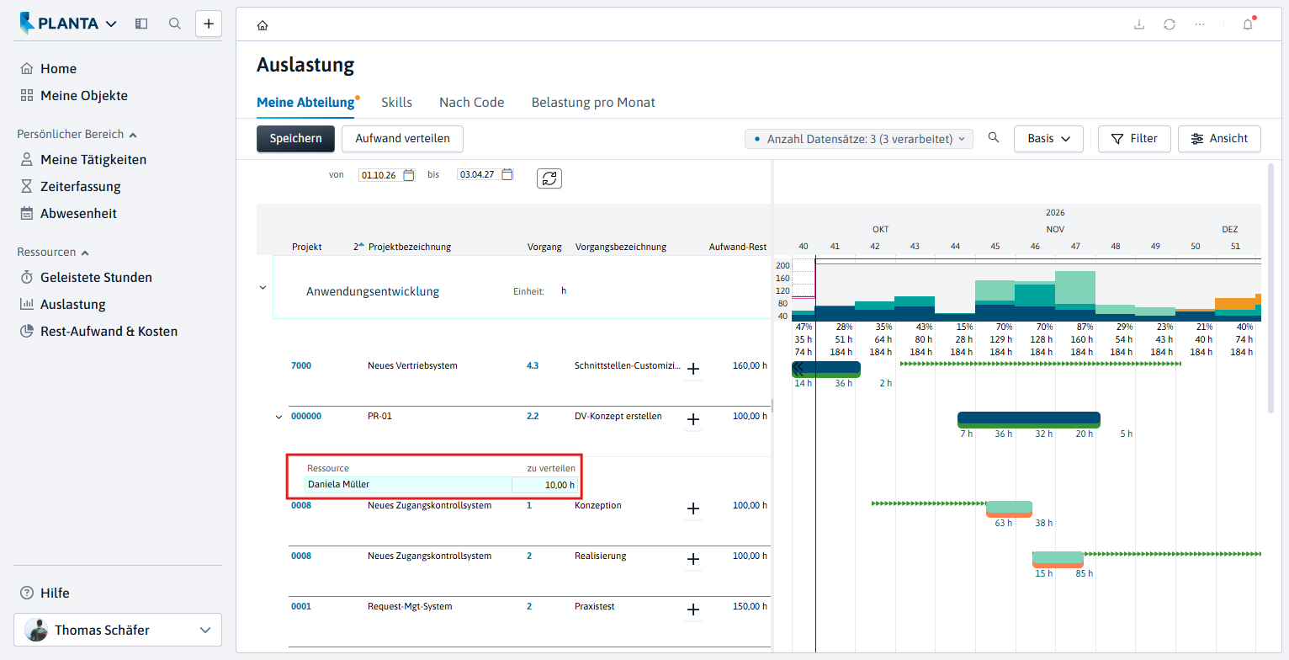The height and width of the screenshot is (660, 1289).
Task: Sort by the Projekt column header
Action: (x=306, y=247)
